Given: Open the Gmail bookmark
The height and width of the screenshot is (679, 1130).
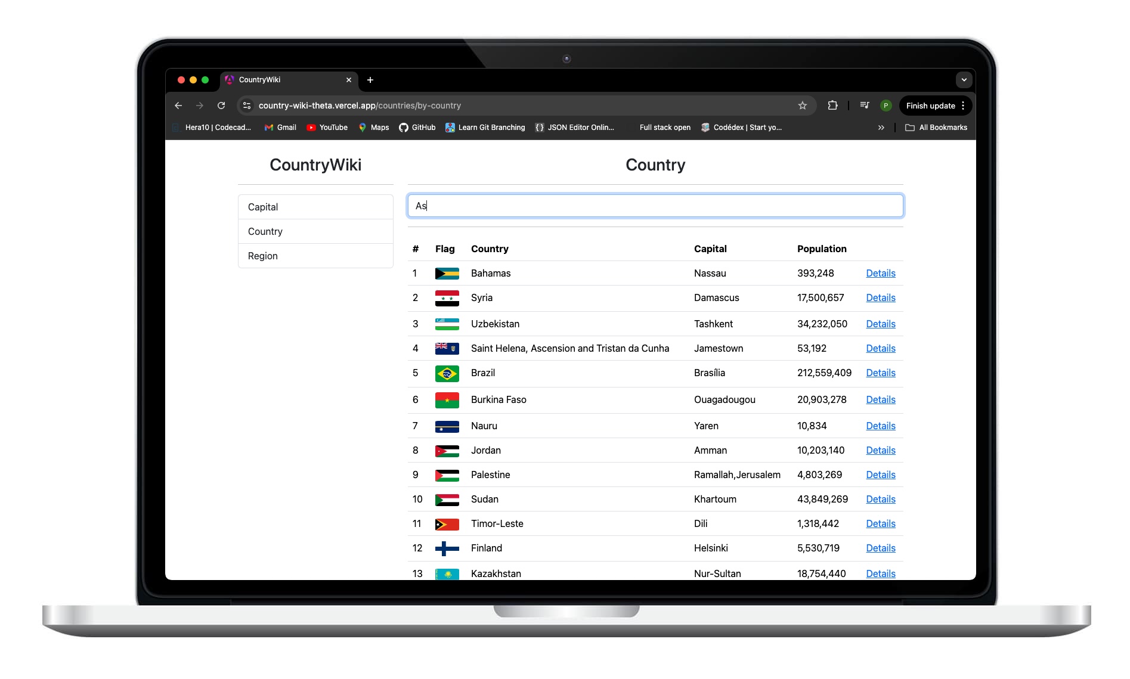Looking at the screenshot, I should [280, 128].
